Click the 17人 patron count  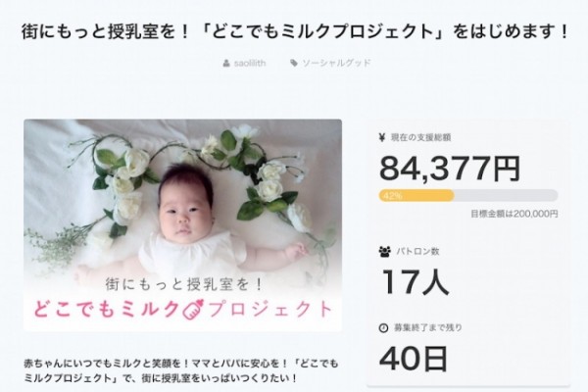(416, 281)
